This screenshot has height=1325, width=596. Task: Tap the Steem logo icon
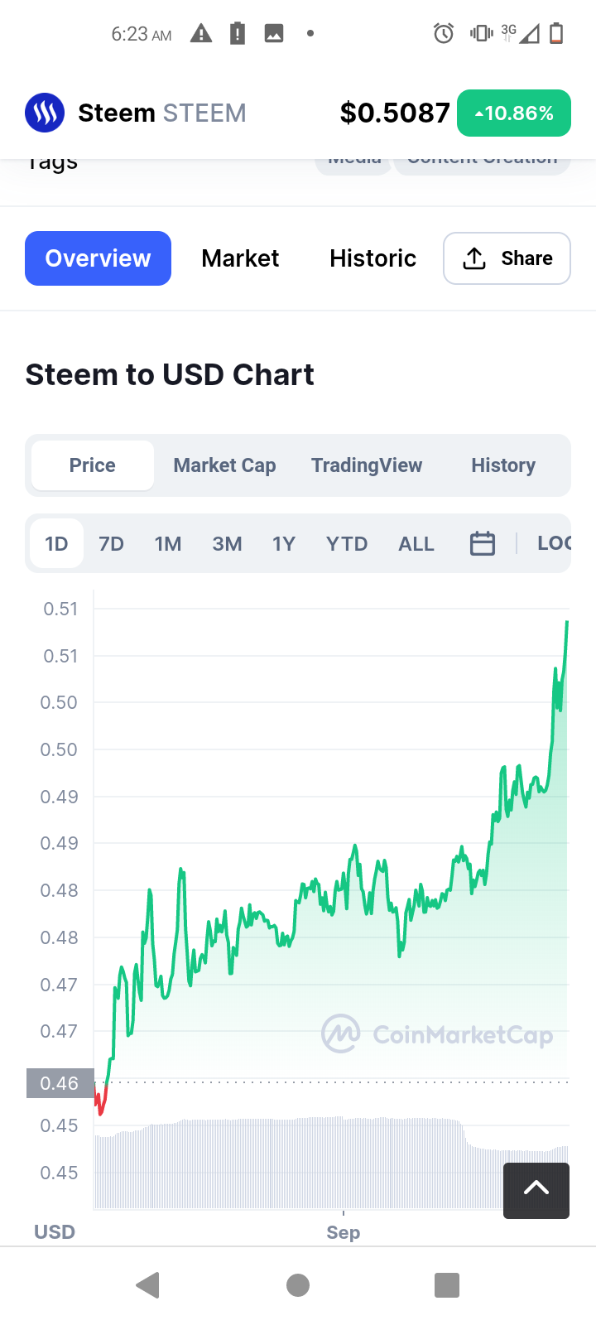click(45, 113)
